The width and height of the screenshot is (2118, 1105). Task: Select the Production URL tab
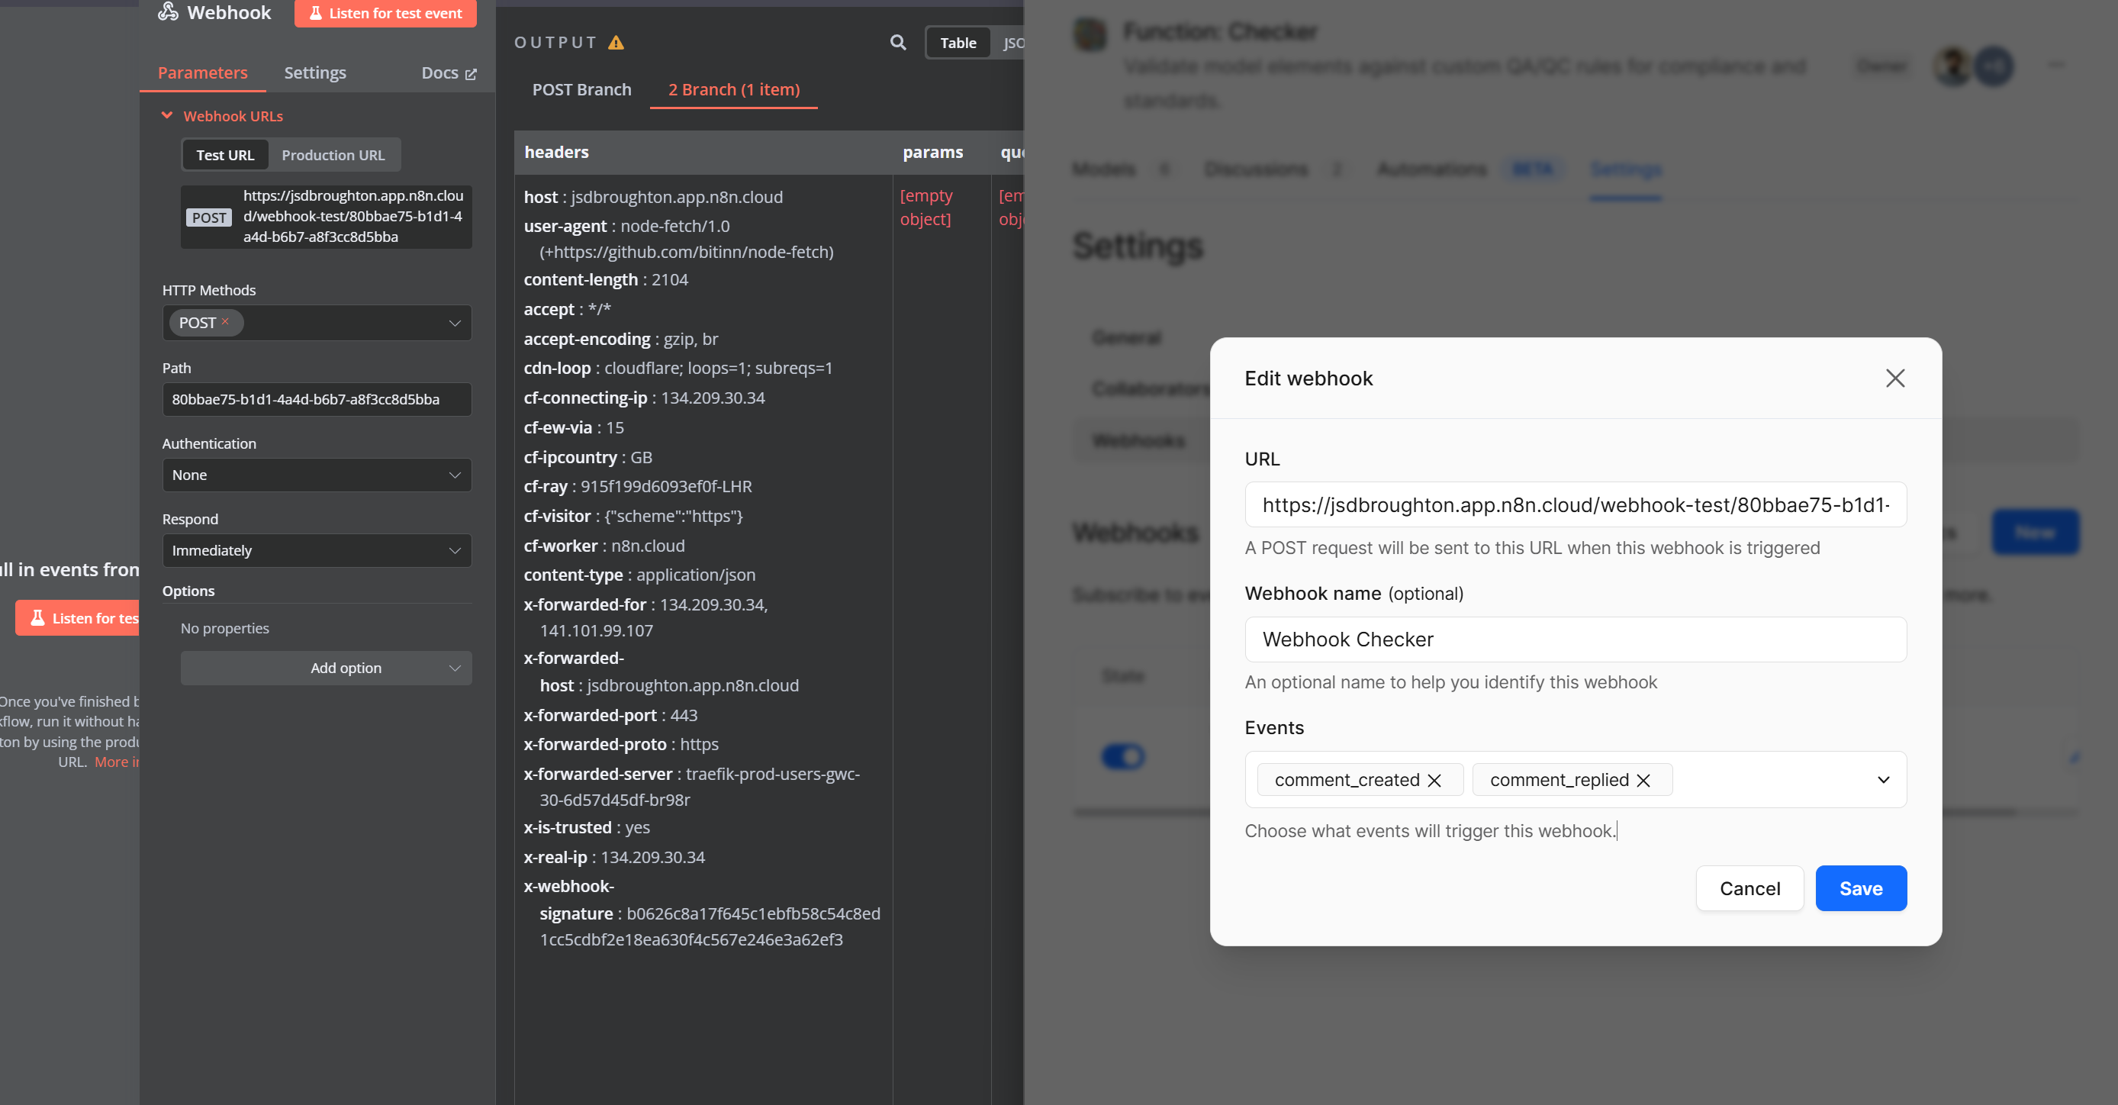(333, 155)
